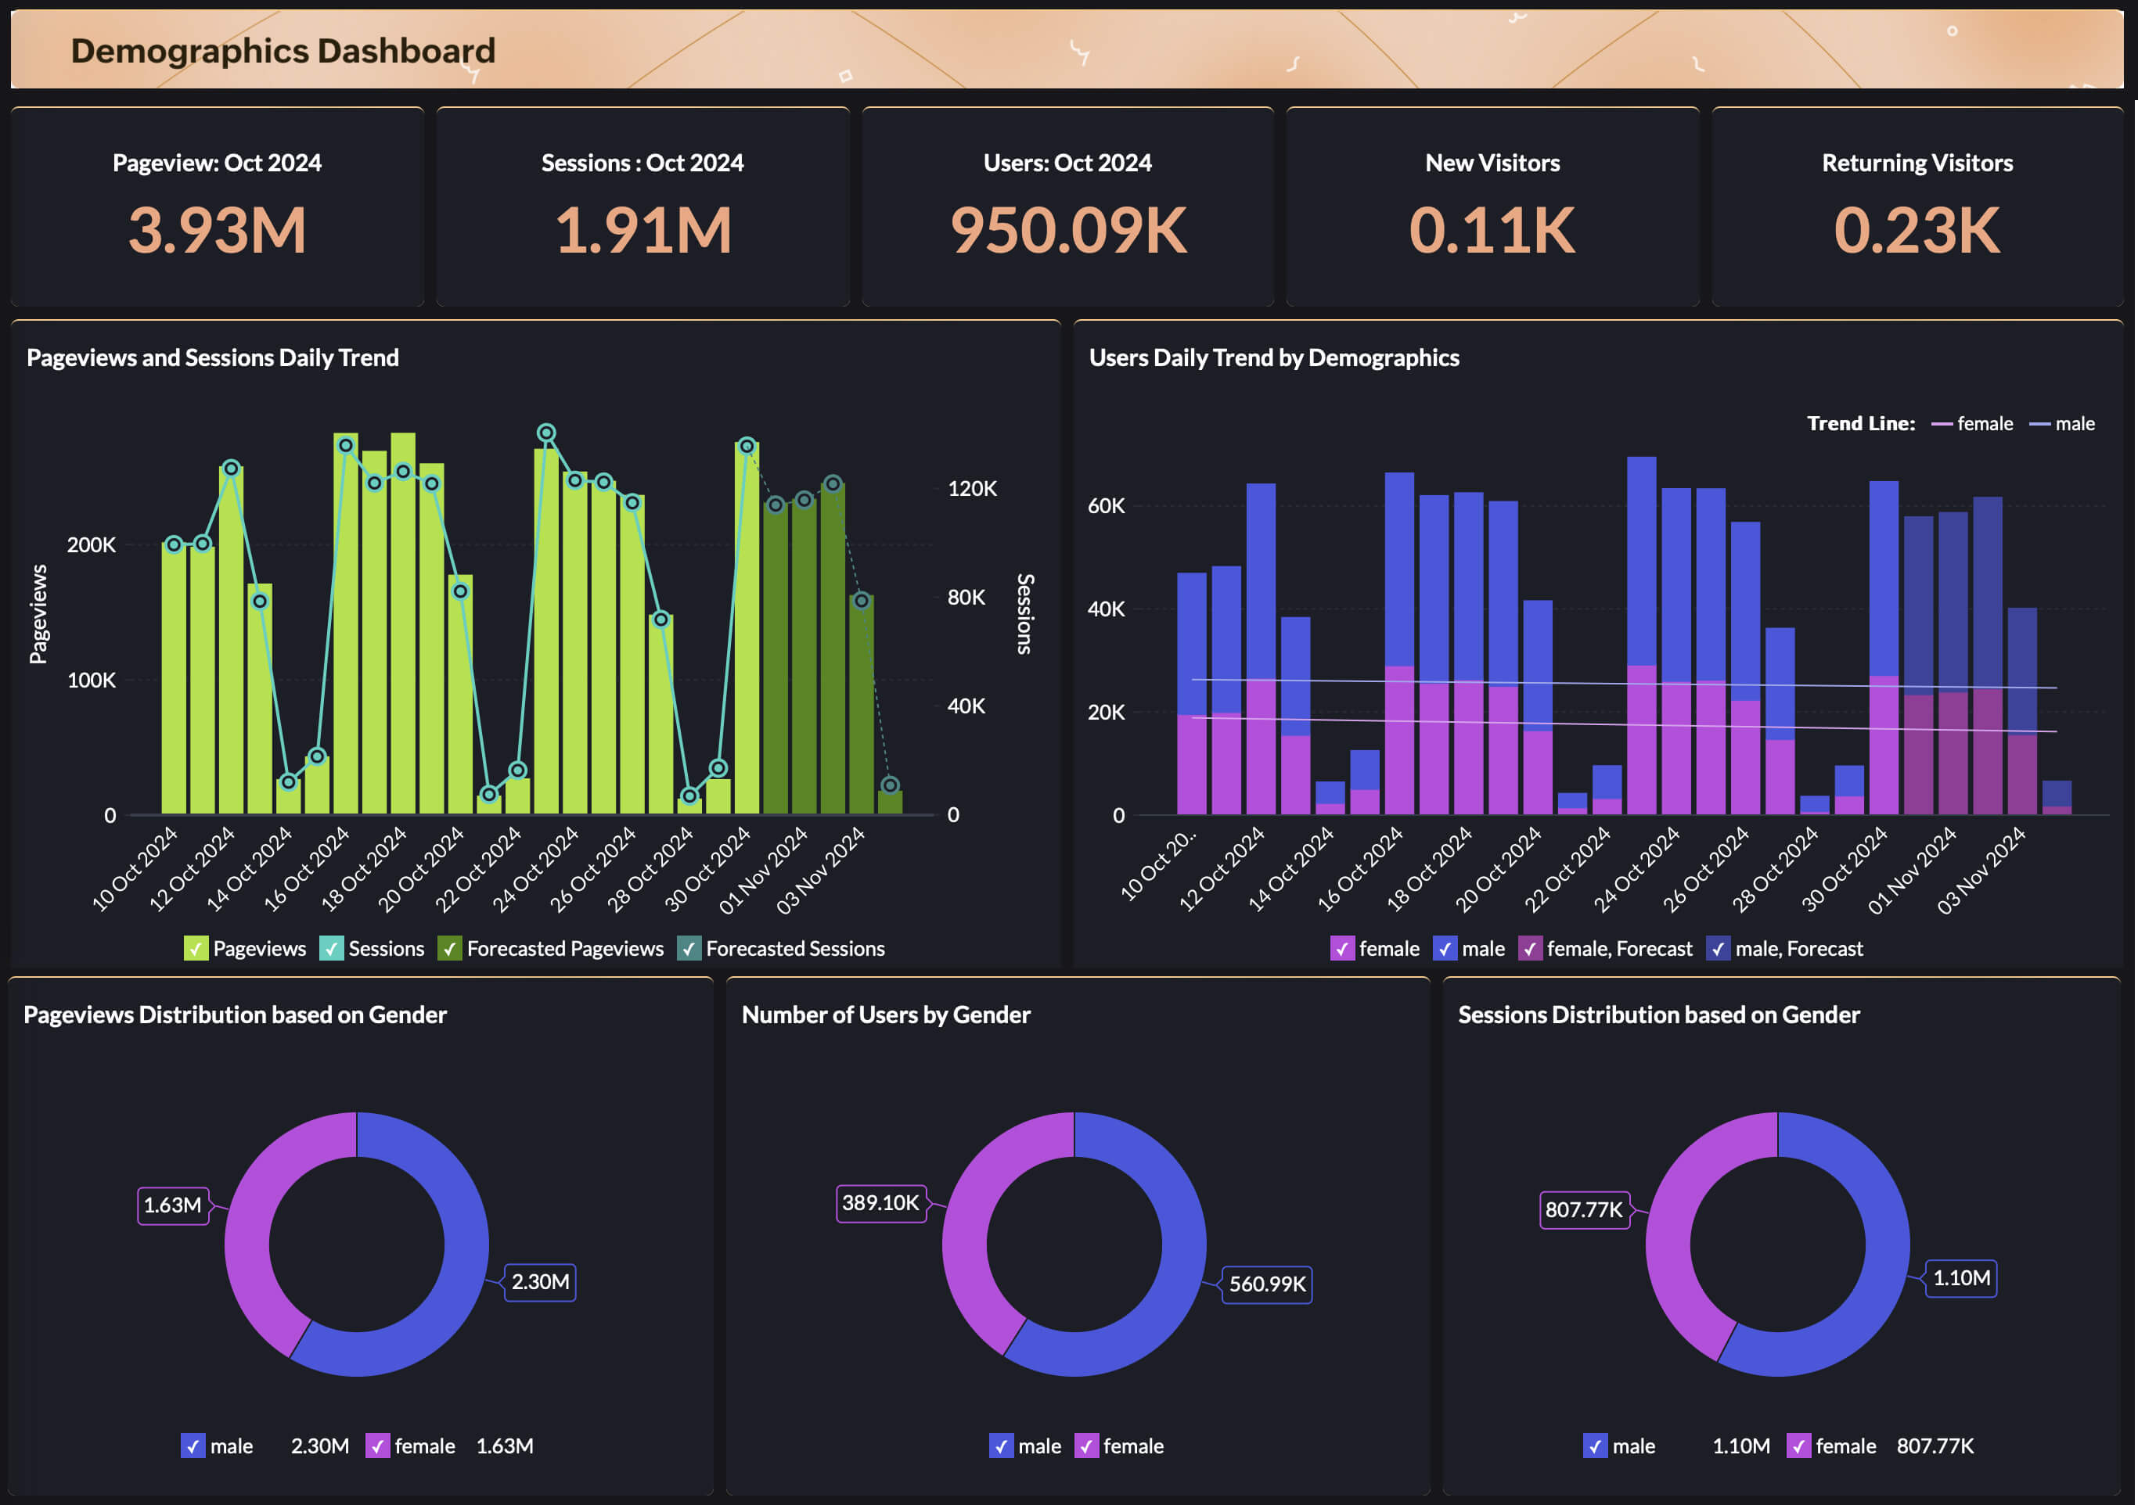Toggle female in Number of Users legend

[x=1087, y=1446]
